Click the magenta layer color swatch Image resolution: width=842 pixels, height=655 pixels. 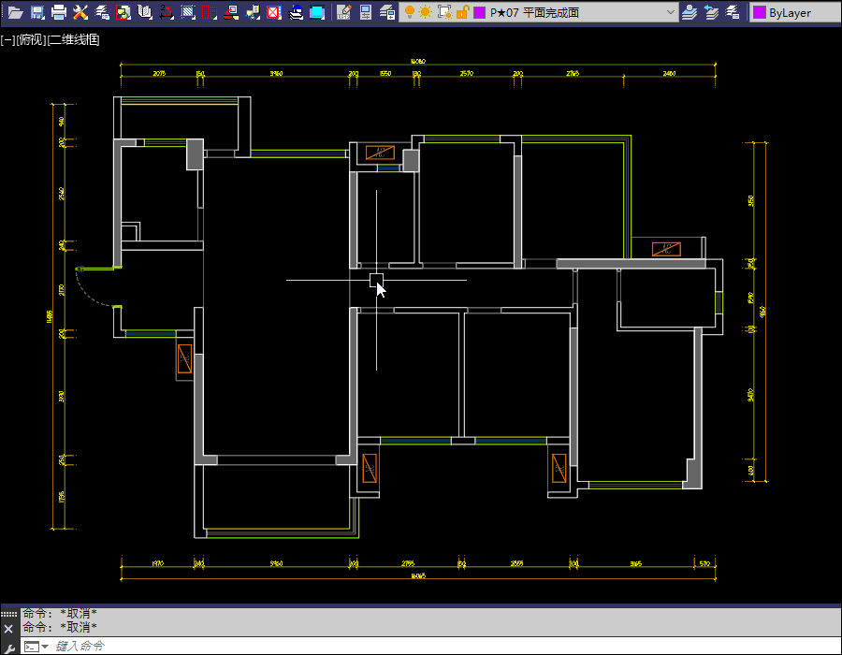[479, 12]
